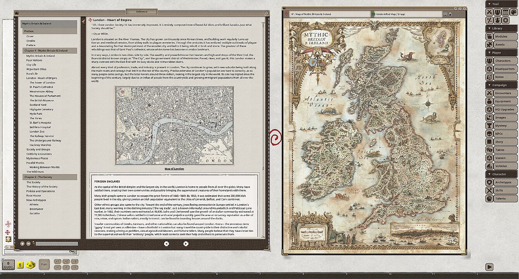Click the Vehicles ship icon
519x279 pixels.
(x=489, y=166)
